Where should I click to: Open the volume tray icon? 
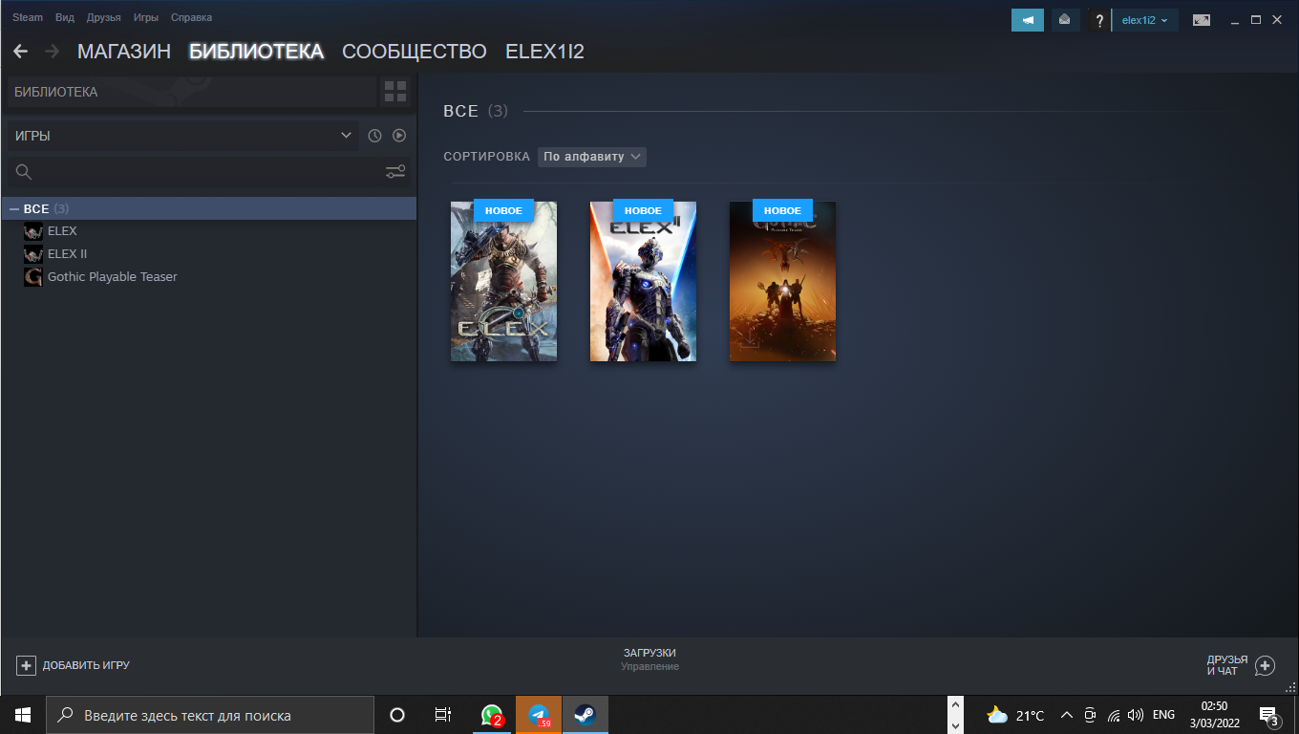click(1136, 715)
